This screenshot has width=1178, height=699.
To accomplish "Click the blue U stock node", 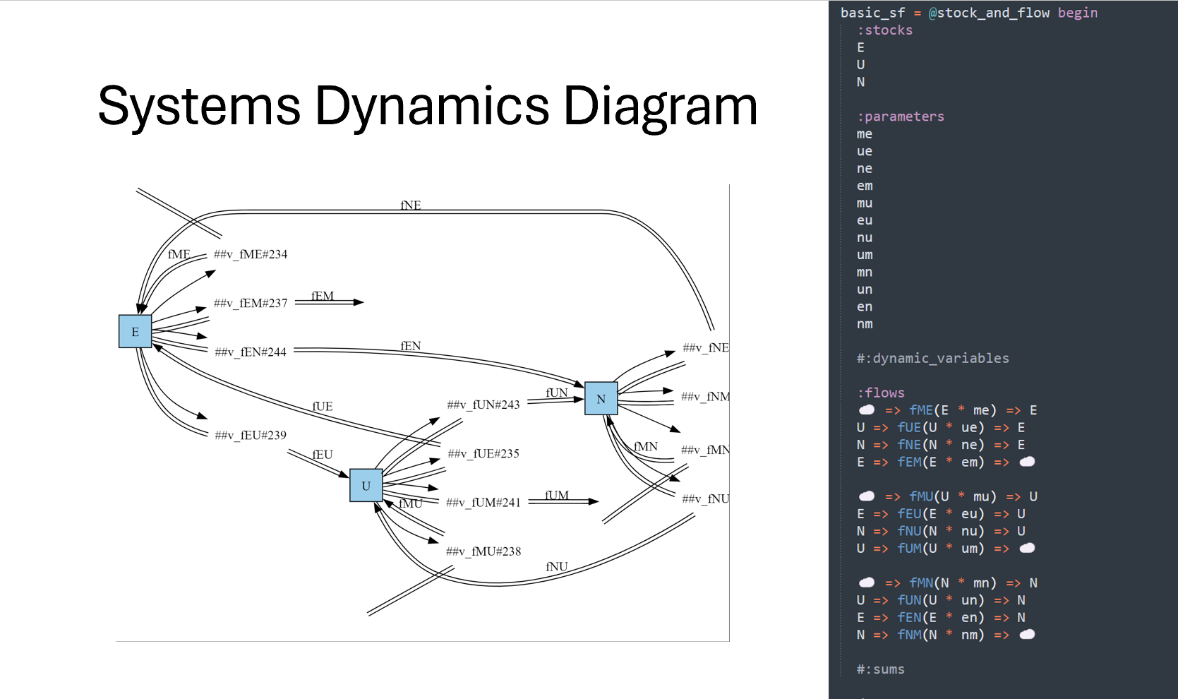I will 366,486.
